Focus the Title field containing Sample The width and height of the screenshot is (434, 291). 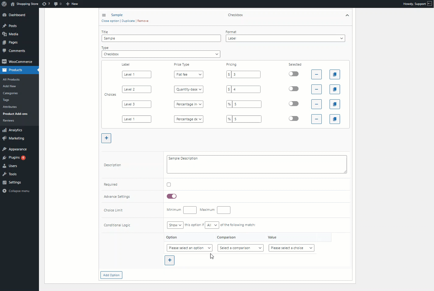click(161, 38)
